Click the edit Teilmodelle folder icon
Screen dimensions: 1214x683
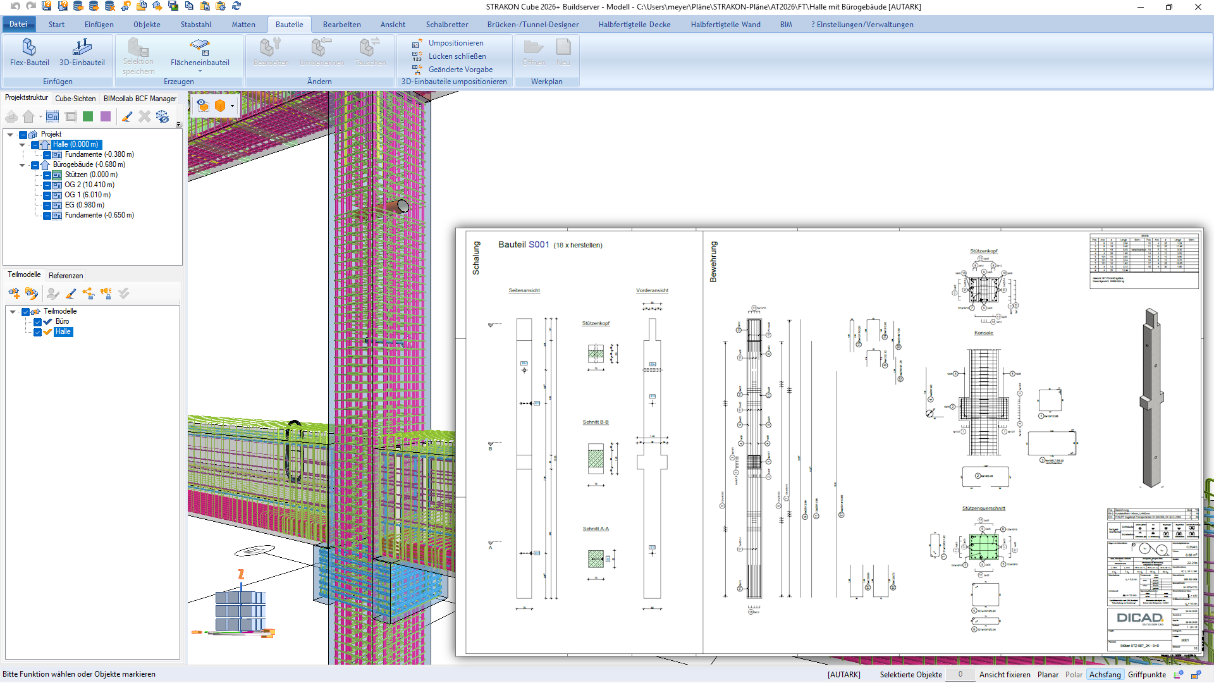32,293
